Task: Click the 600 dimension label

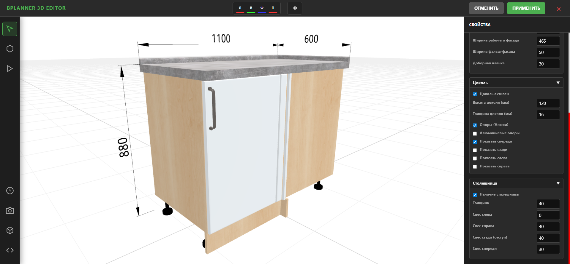Action: 311,39
